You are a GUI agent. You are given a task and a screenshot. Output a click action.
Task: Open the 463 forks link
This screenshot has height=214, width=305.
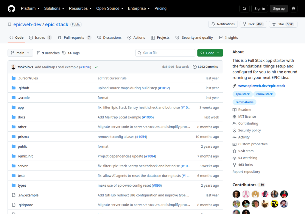click(x=245, y=165)
